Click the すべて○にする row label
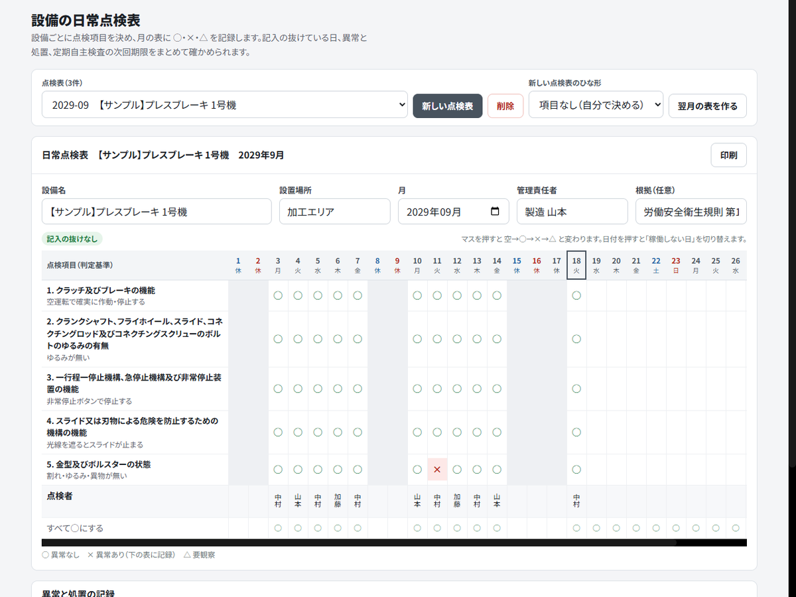 pos(75,529)
